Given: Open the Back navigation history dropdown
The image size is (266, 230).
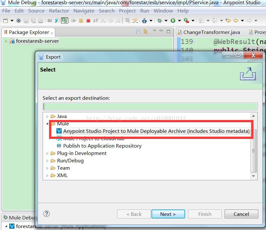Looking at the screenshot, I should [x=243, y=21].
